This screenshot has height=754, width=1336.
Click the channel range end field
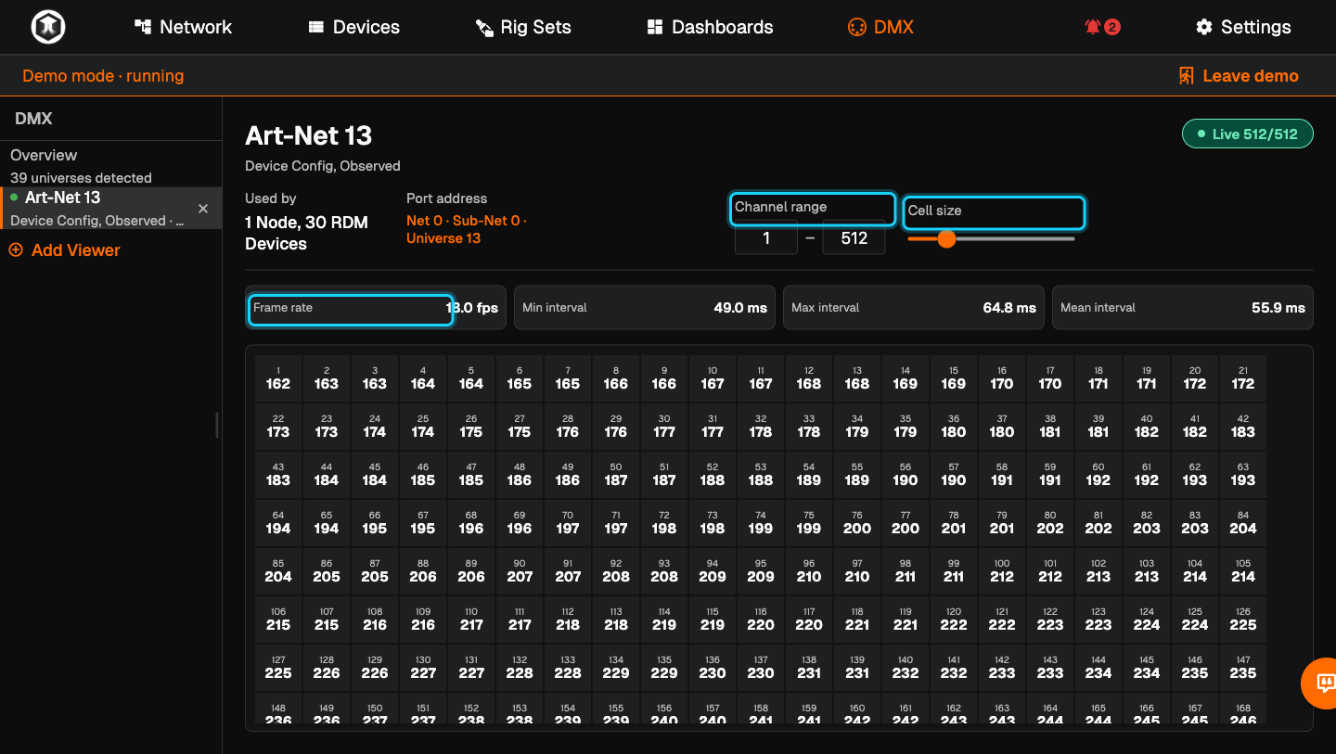coord(854,238)
